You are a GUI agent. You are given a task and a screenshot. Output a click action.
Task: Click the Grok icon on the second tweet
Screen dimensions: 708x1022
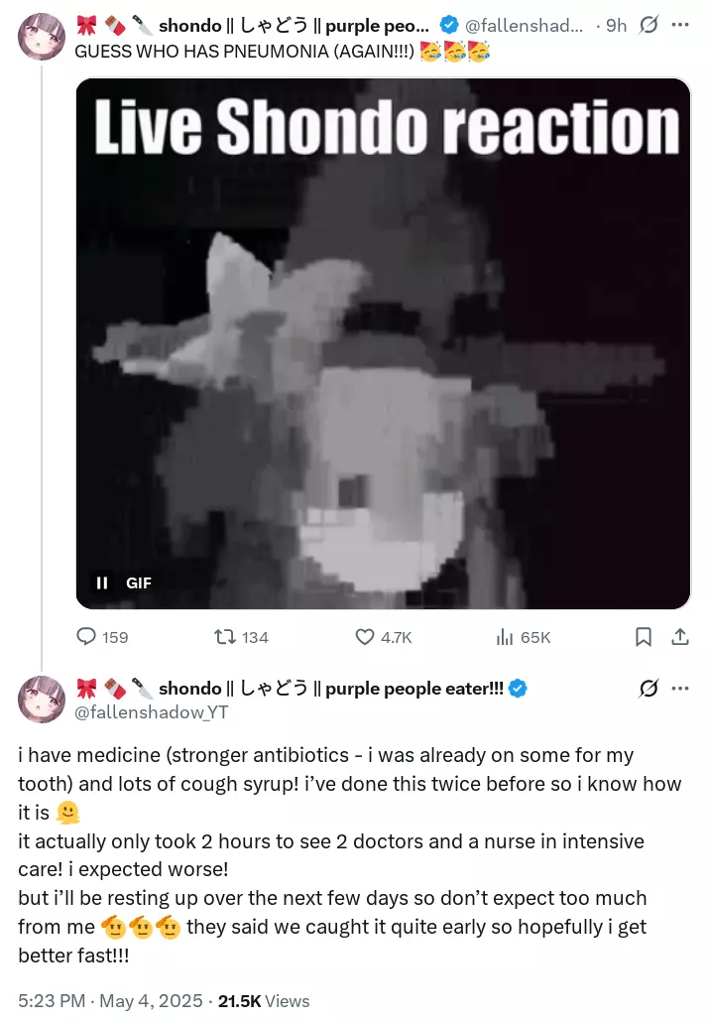649,689
